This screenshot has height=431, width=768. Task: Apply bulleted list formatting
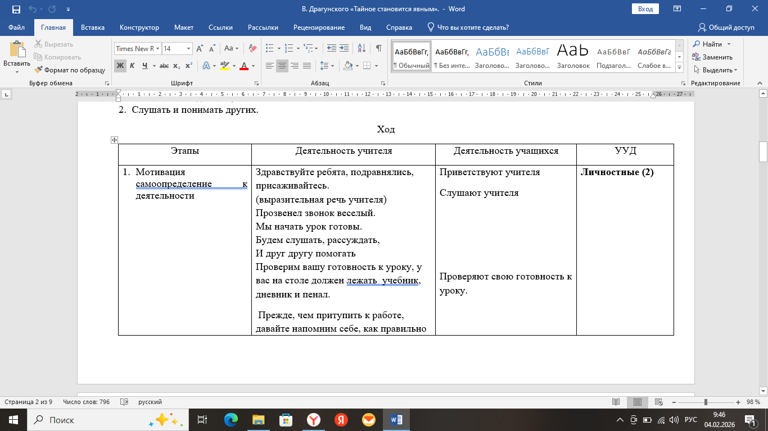click(x=270, y=49)
